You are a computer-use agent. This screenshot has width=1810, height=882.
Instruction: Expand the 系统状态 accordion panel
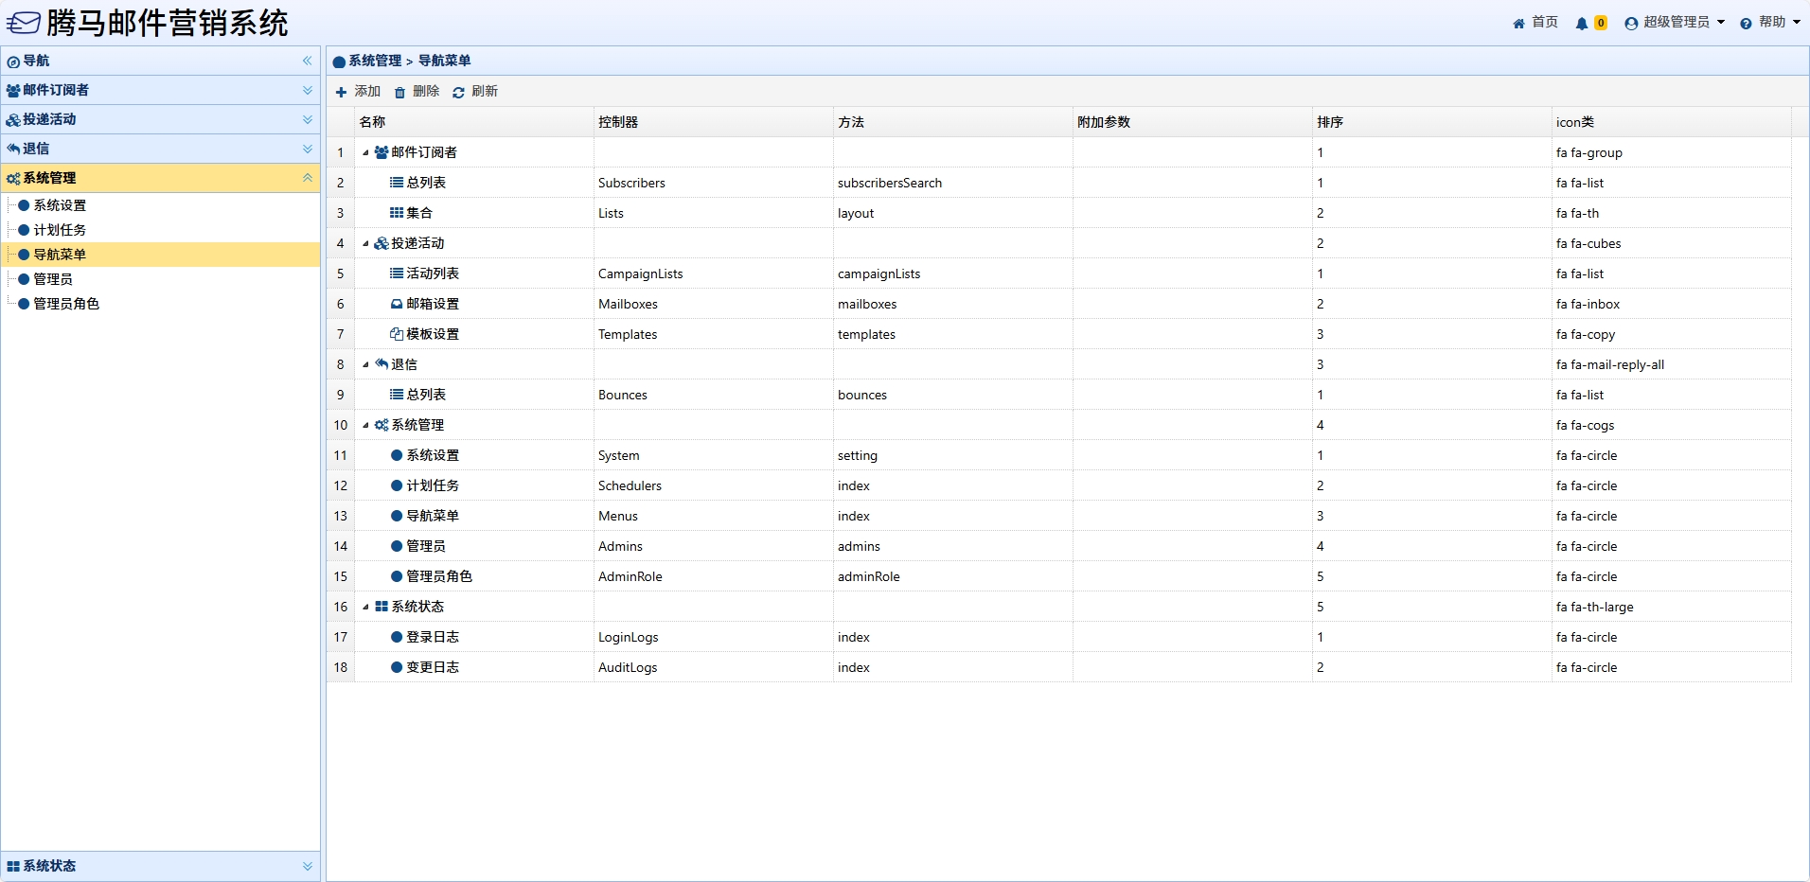[x=307, y=866]
